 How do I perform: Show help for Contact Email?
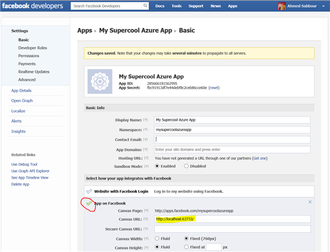tap(145, 139)
